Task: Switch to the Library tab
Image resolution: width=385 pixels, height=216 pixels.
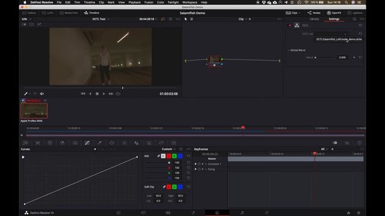Action: click(314, 19)
